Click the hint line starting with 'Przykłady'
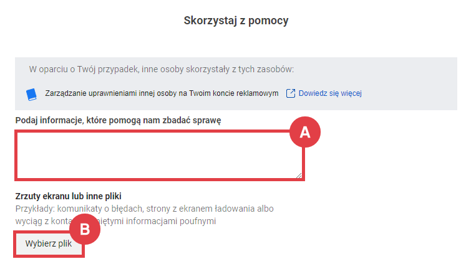The width and height of the screenshot is (466, 264). pos(144,209)
